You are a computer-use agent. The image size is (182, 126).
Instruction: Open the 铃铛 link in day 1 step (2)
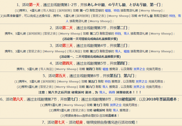172,16
